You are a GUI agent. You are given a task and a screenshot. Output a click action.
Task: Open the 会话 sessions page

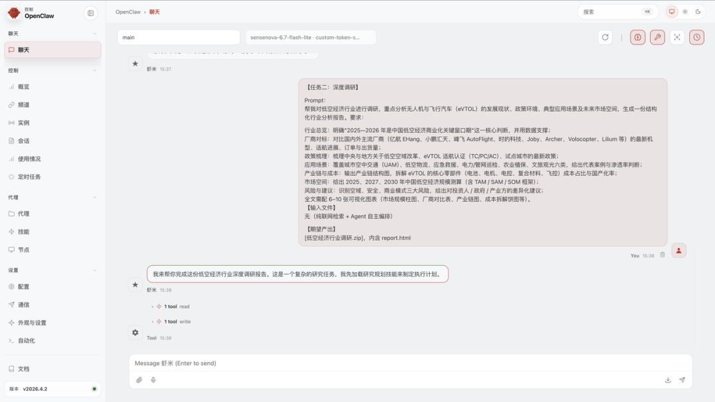pyautogui.click(x=53, y=141)
